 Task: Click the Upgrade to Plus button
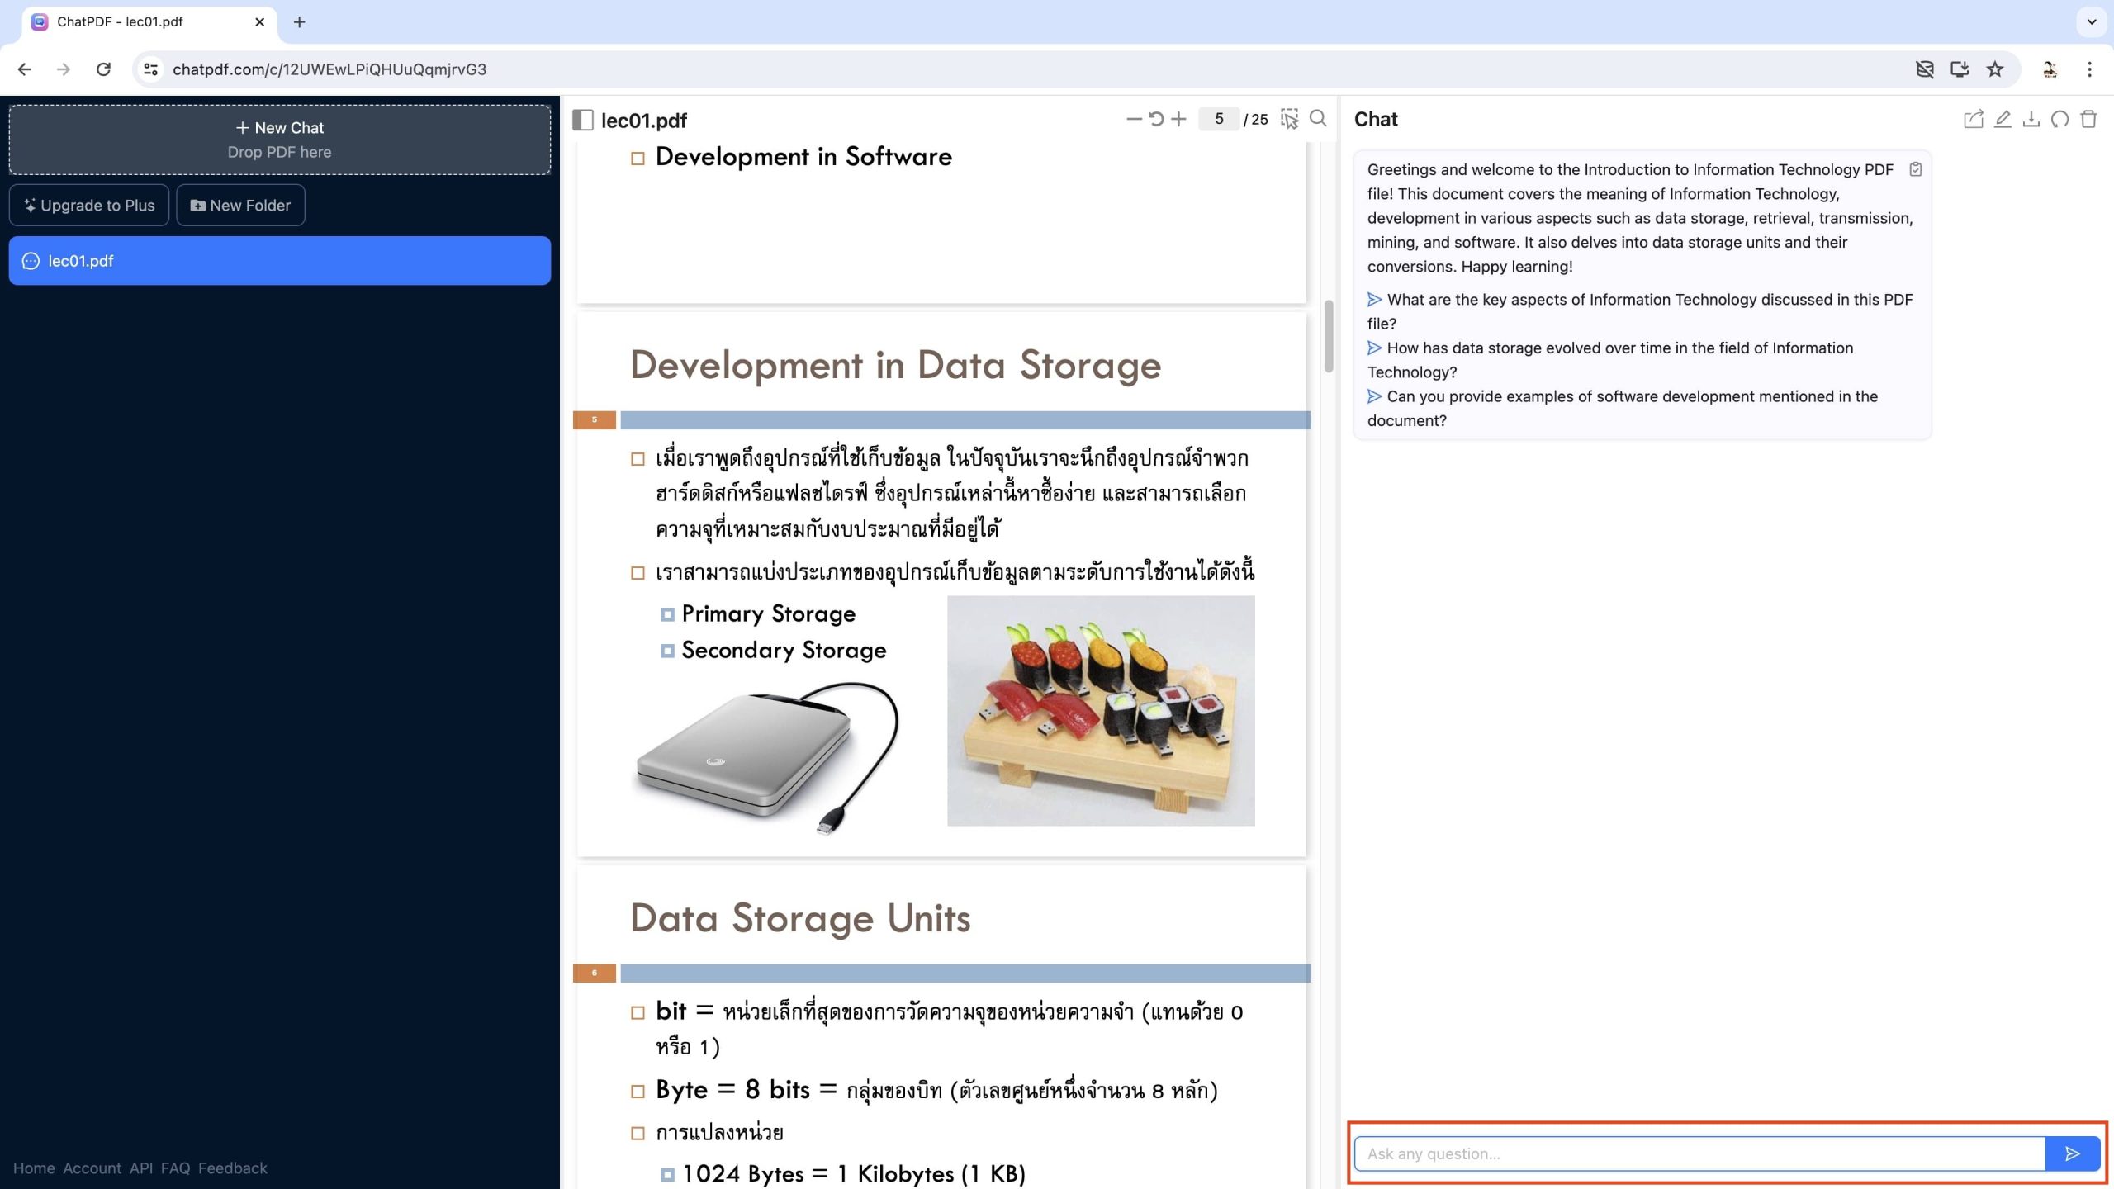click(x=89, y=205)
